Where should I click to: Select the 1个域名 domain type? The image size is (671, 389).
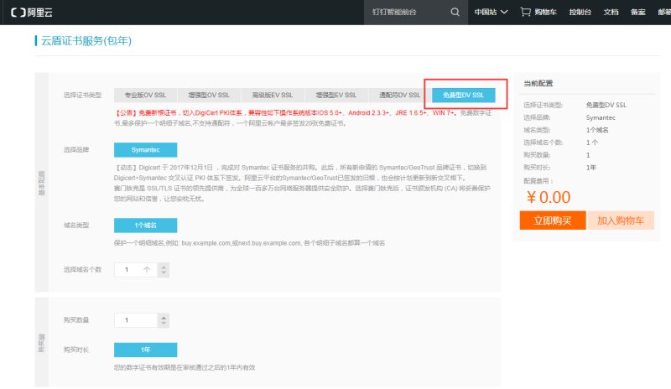(146, 226)
